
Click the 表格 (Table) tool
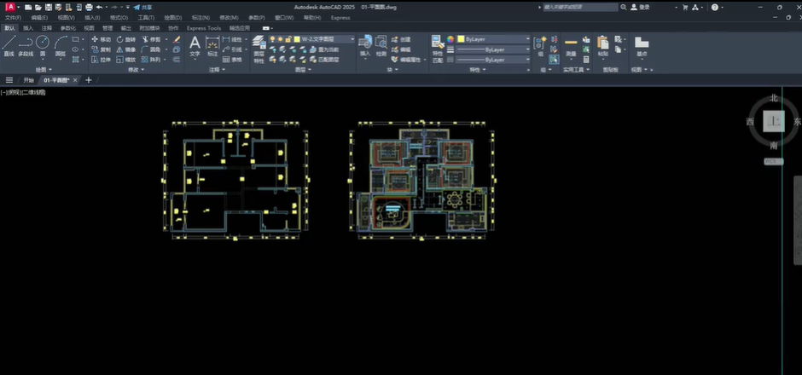coord(232,60)
